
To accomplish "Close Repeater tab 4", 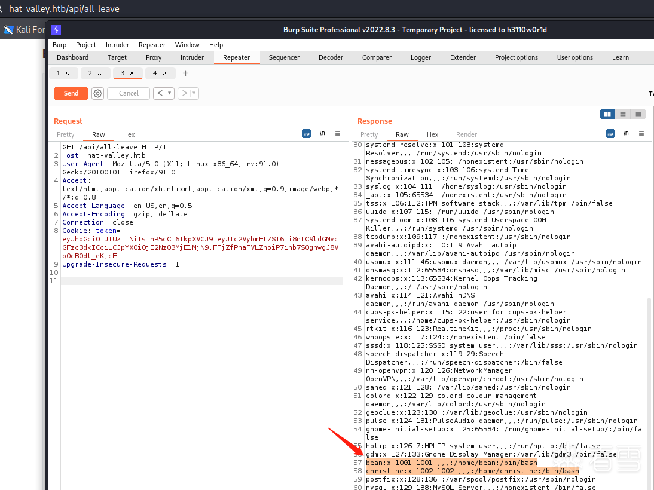I will (x=165, y=73).
